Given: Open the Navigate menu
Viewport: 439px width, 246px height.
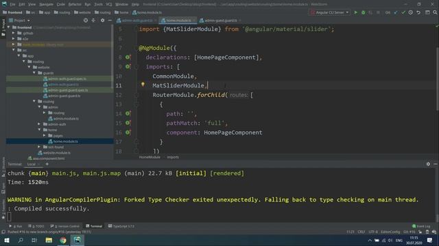Looking at the screenshot, I should tap(46, 4).
